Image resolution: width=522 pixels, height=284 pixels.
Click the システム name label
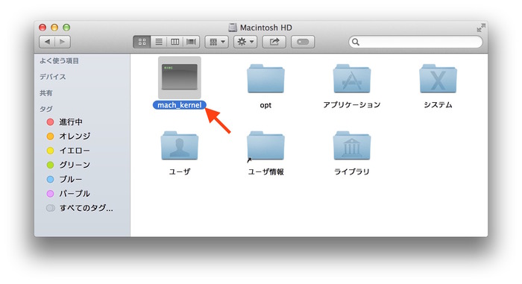coord(438,105)
